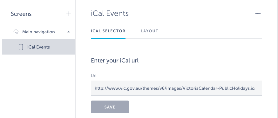Add a new screen with plus icon
Screen dimensions: 278x118
pos(69,14)
